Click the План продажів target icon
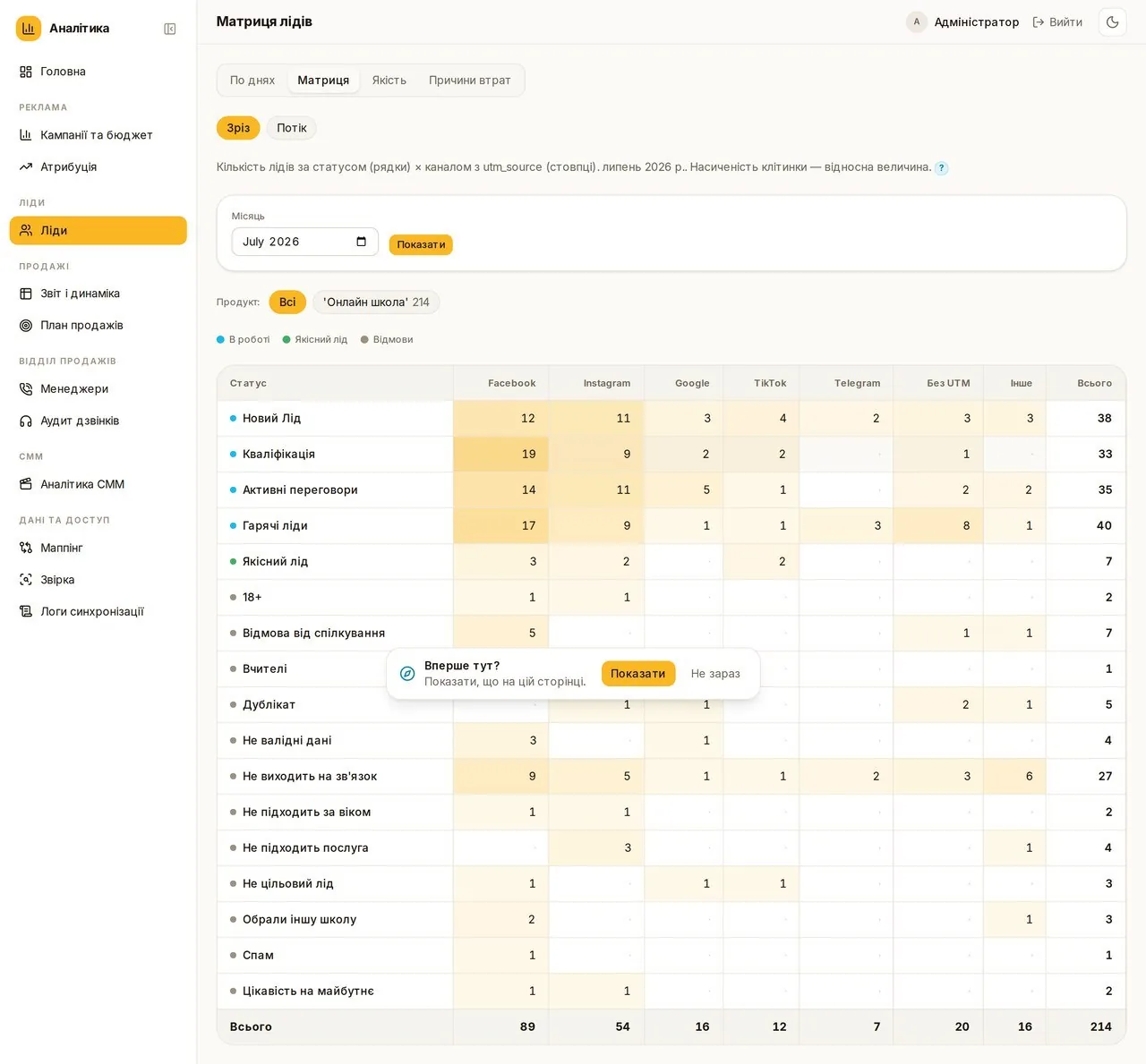 click(x=26, y=325)
